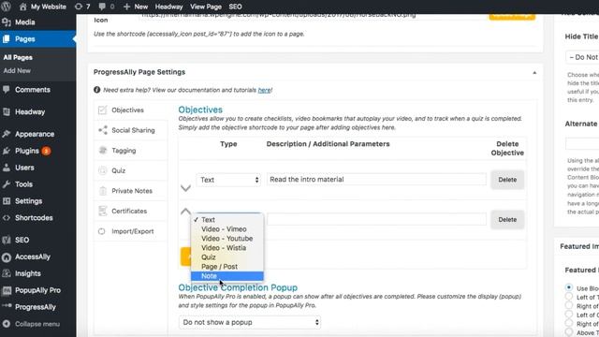The image size is (599, 337).
Task: Click empty description field of second objective
Action: 376,219
